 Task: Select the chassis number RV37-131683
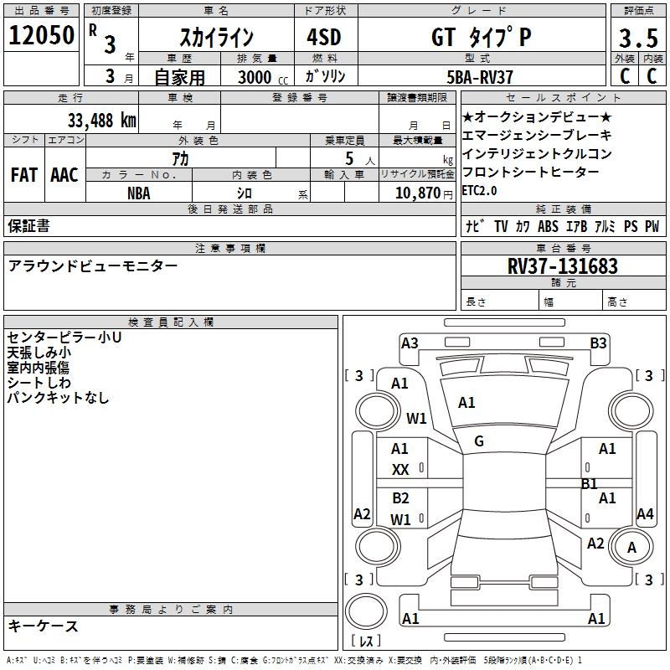(563, 266)
